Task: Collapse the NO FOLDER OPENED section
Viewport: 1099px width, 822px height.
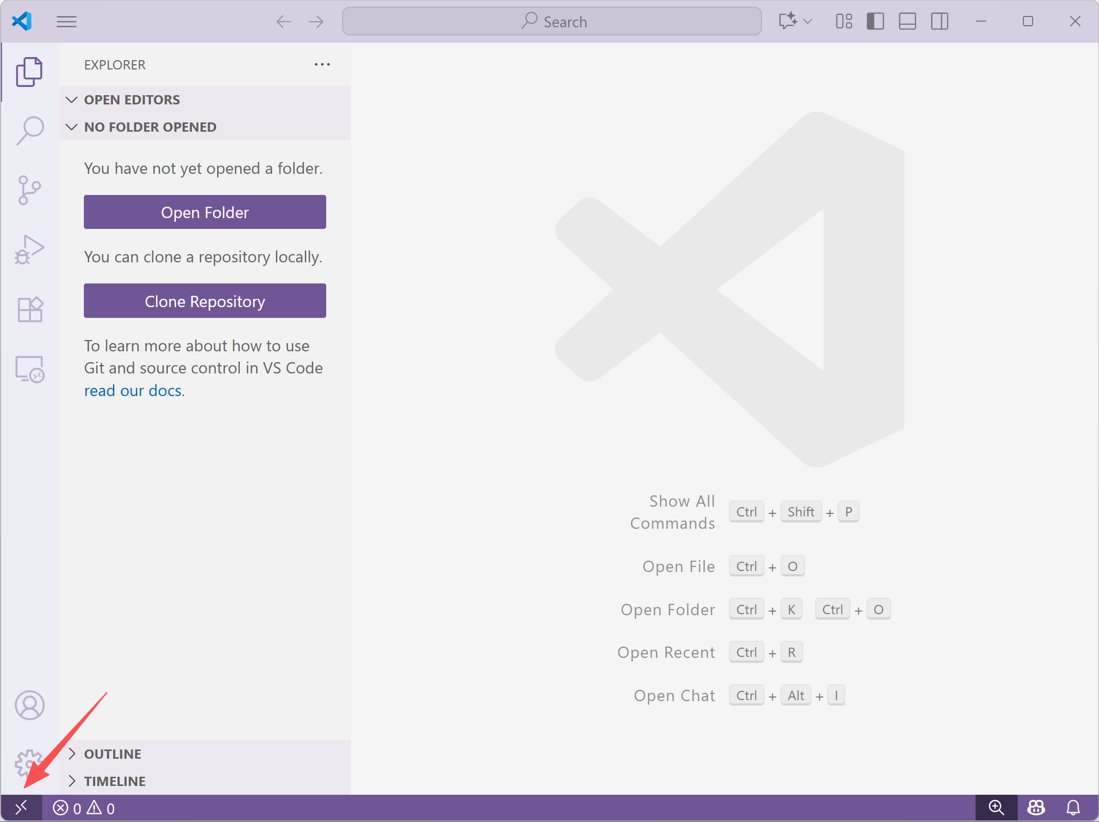Action: tap(205, 127)
